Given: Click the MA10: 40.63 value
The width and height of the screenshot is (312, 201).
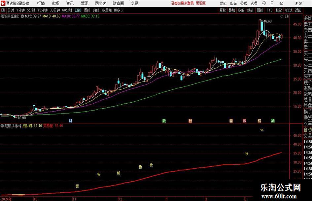Looking at the screenshot, I should tap(51, 16).
